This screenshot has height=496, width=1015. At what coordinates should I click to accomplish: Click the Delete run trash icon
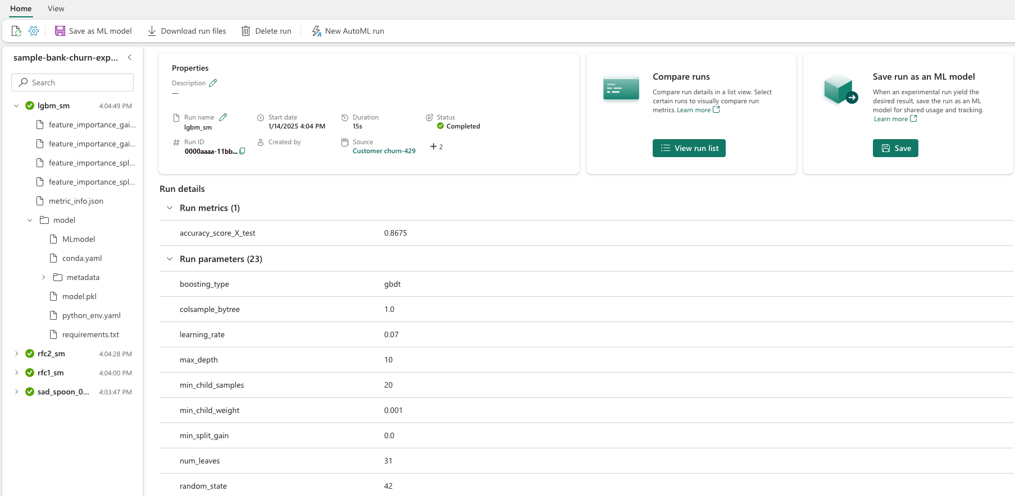tap(246, 31)
